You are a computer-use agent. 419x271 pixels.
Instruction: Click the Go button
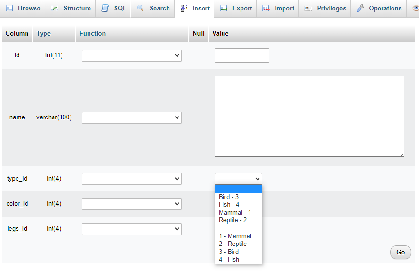[x=401, y=252]
